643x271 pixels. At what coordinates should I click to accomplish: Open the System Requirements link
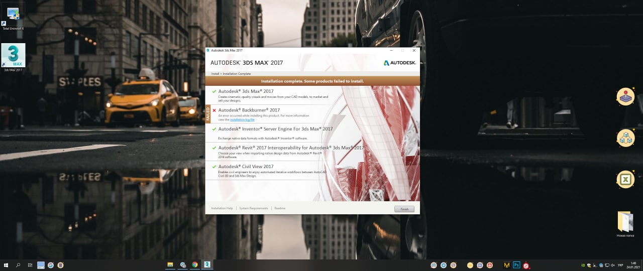[254, 208]
